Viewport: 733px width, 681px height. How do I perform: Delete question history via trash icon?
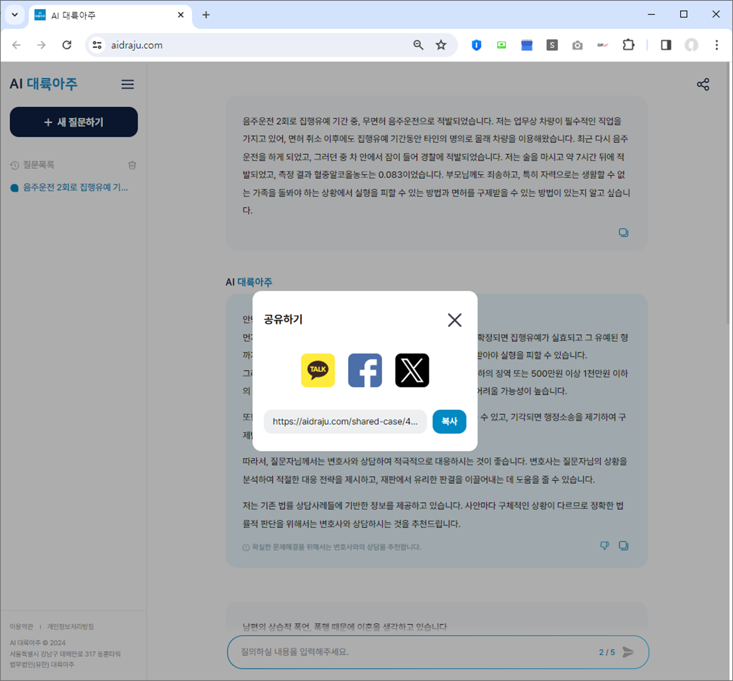tap(132, 165)
